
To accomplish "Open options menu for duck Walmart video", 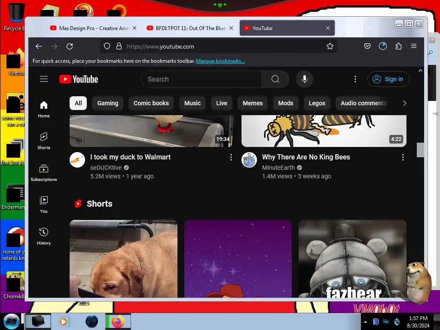I will [x=231, y=157].
